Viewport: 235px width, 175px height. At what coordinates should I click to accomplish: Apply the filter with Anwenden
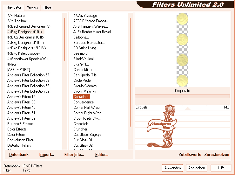[172, 168]
